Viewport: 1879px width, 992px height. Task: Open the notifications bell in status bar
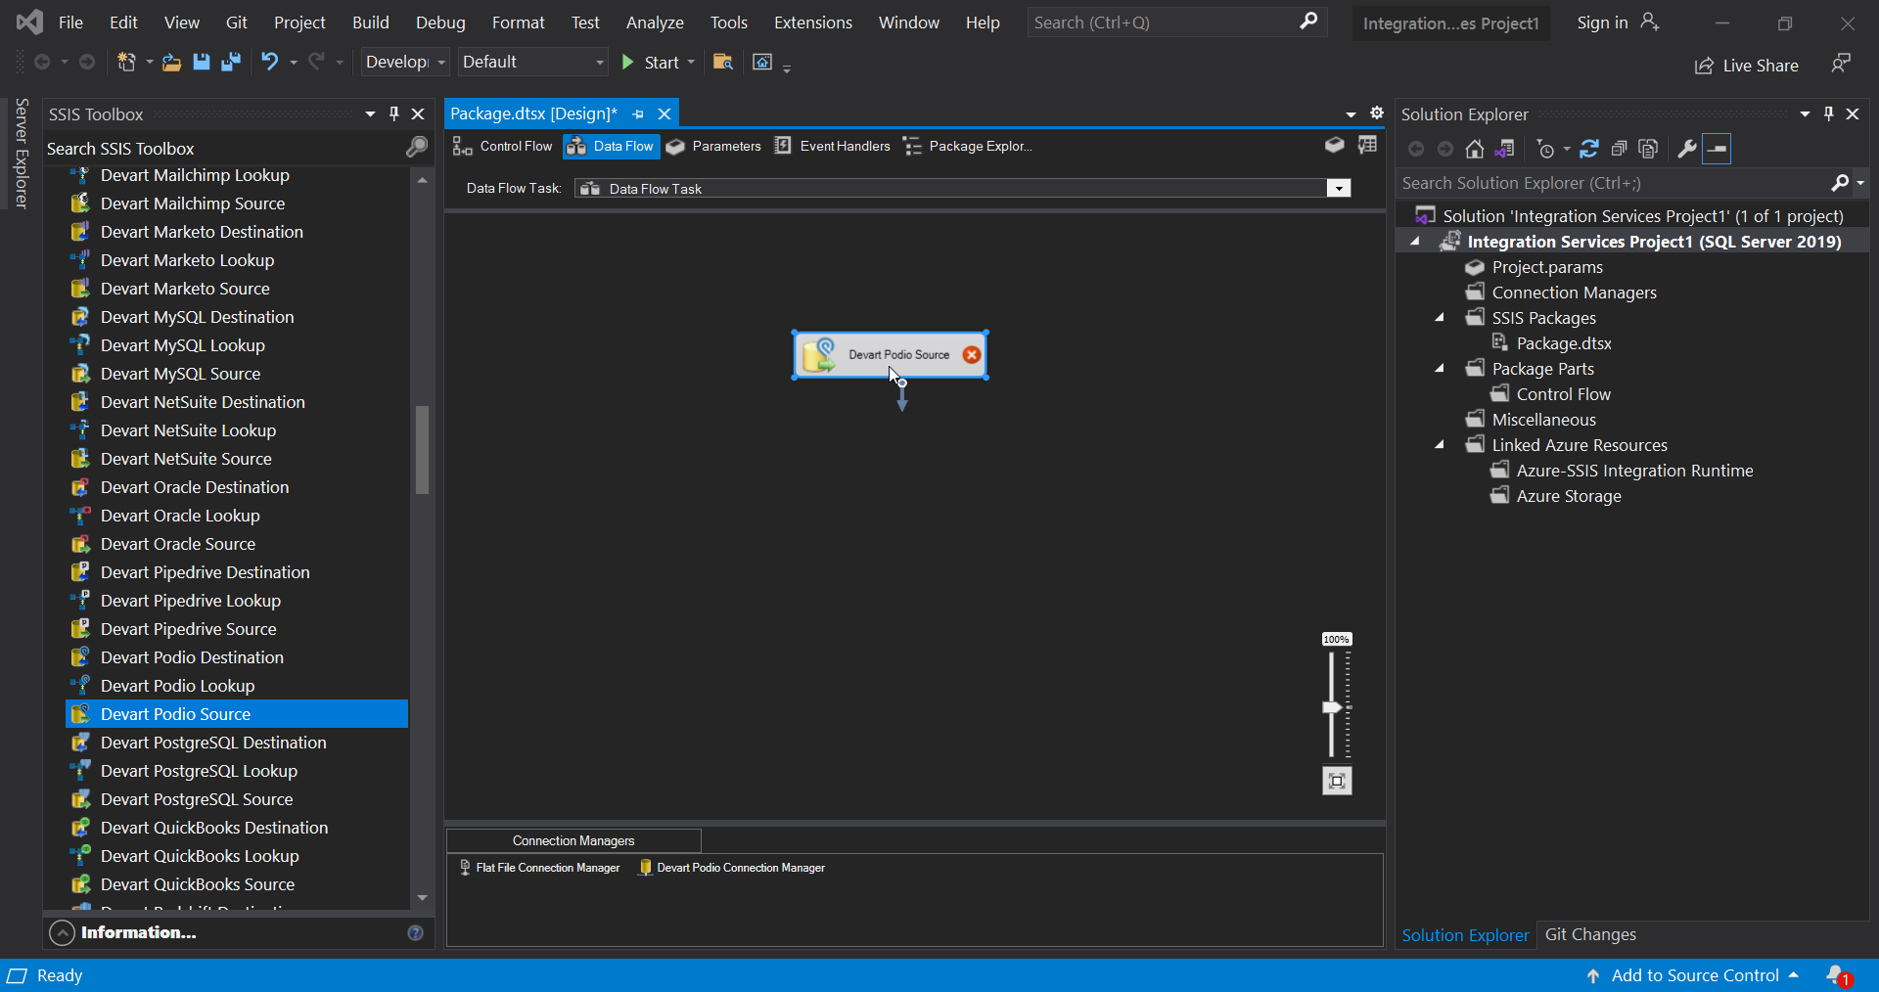[1837, 975]
